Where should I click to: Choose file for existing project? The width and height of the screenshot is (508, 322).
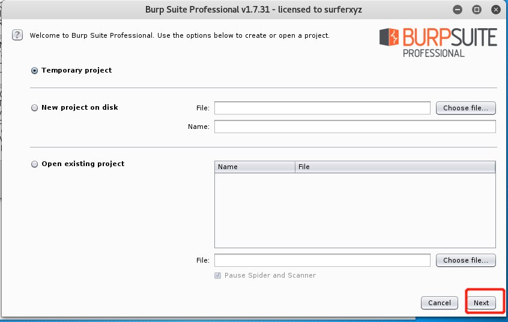pos(465,260)
